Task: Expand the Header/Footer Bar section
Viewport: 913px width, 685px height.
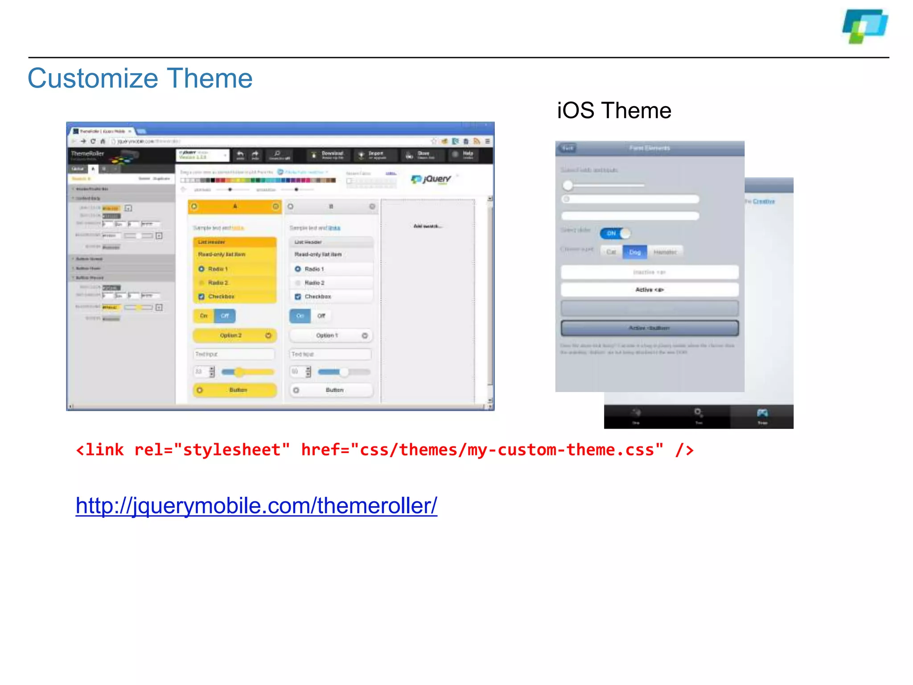Action: coord(121,189)
